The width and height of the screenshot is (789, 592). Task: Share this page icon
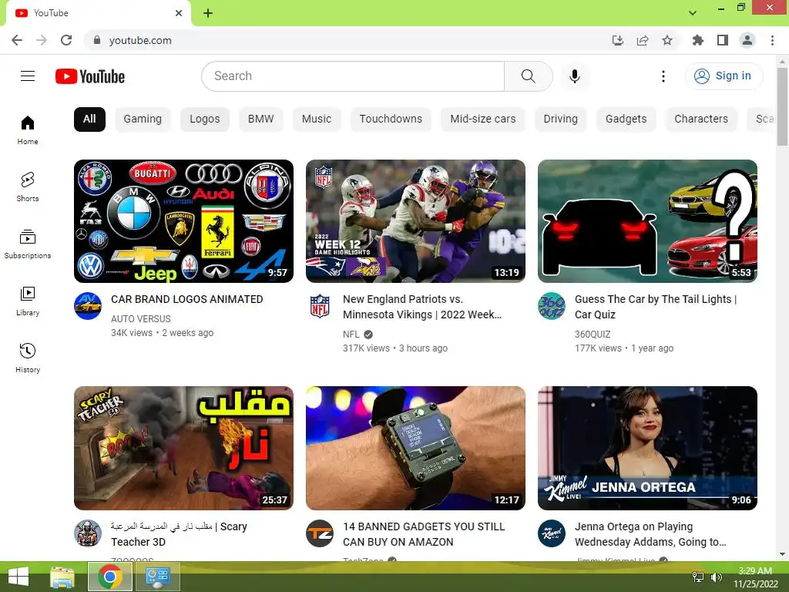click(x=643, y=40)
